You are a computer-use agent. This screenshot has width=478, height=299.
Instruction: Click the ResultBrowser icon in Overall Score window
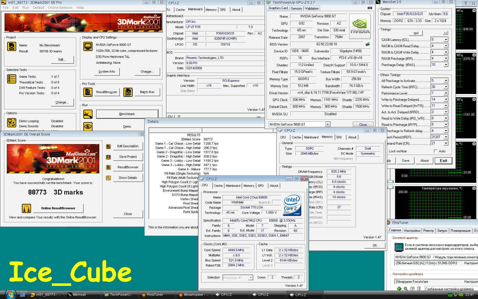tap(108, 167)
